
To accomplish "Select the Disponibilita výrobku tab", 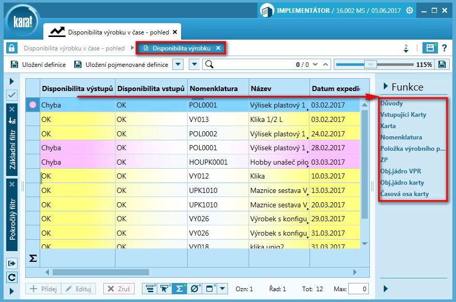I will 181,48.
